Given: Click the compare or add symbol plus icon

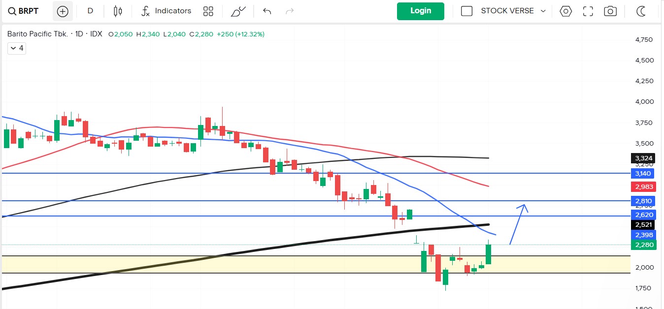Looking at the screenshot, I should pos(63,11).
